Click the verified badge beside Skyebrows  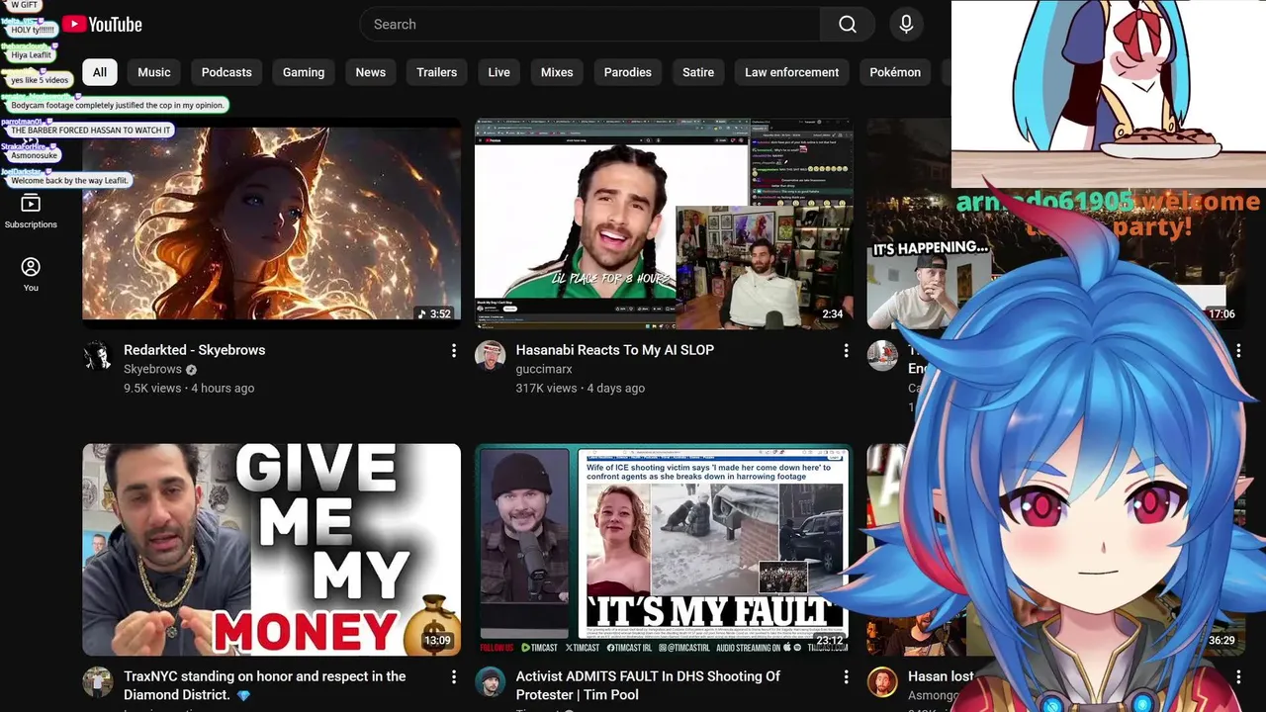192,370
